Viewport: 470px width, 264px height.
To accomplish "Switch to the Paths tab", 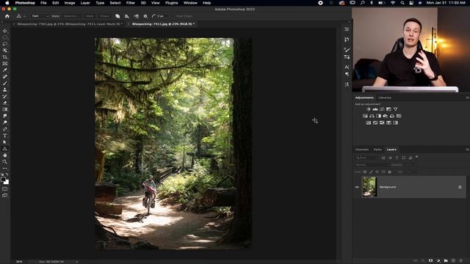I will coord(377,150).
